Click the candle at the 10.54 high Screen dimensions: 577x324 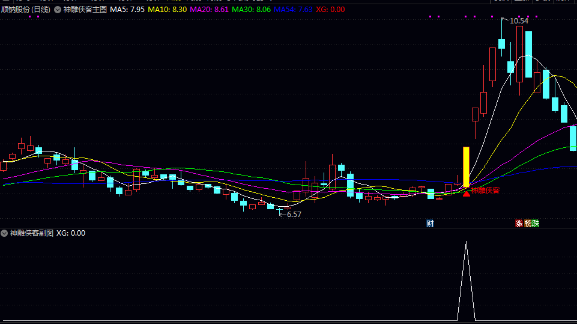[x=501, y=43]
